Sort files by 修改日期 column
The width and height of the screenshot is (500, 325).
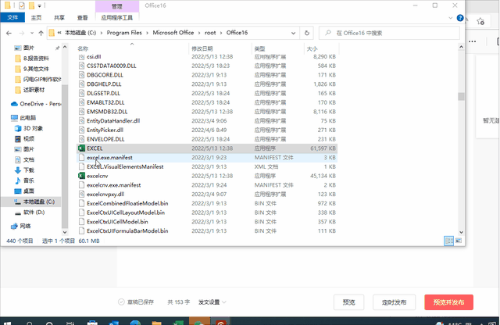pos(202,48)
